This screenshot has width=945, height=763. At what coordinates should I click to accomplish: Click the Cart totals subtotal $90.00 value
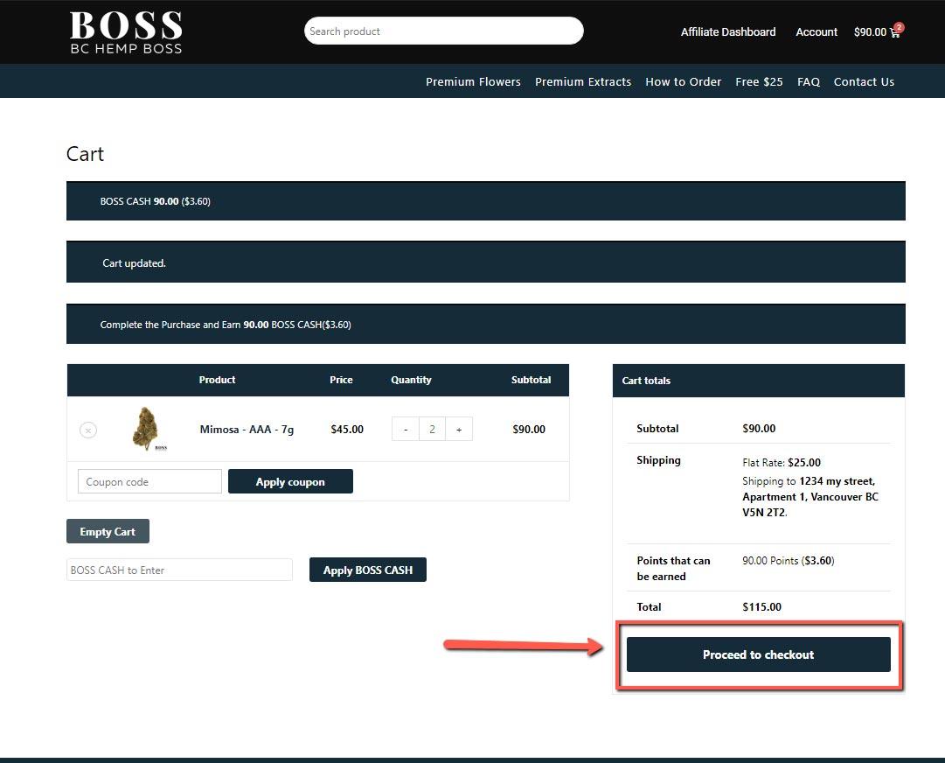pyautogui.click(x=759, y=428)
